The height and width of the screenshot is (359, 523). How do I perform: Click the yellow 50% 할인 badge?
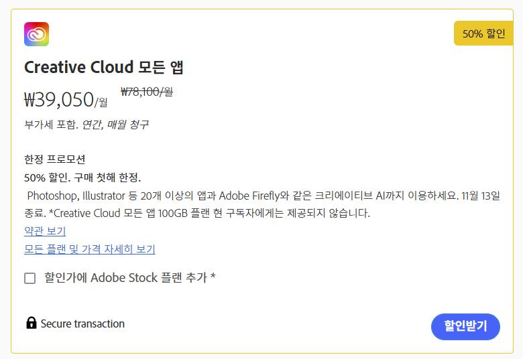483,33
